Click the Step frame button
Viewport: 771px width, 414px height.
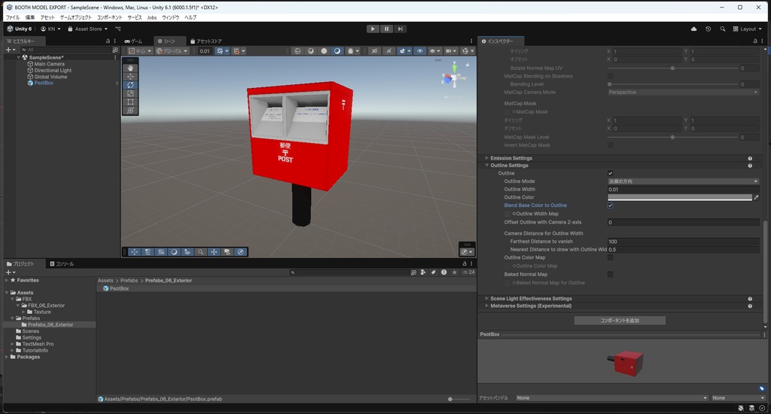click(x=401, y=29)
